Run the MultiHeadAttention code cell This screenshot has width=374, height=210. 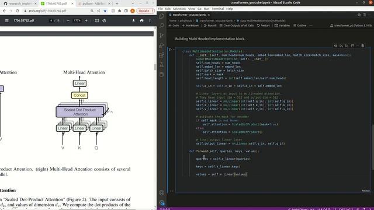click(x=170, y=49)
